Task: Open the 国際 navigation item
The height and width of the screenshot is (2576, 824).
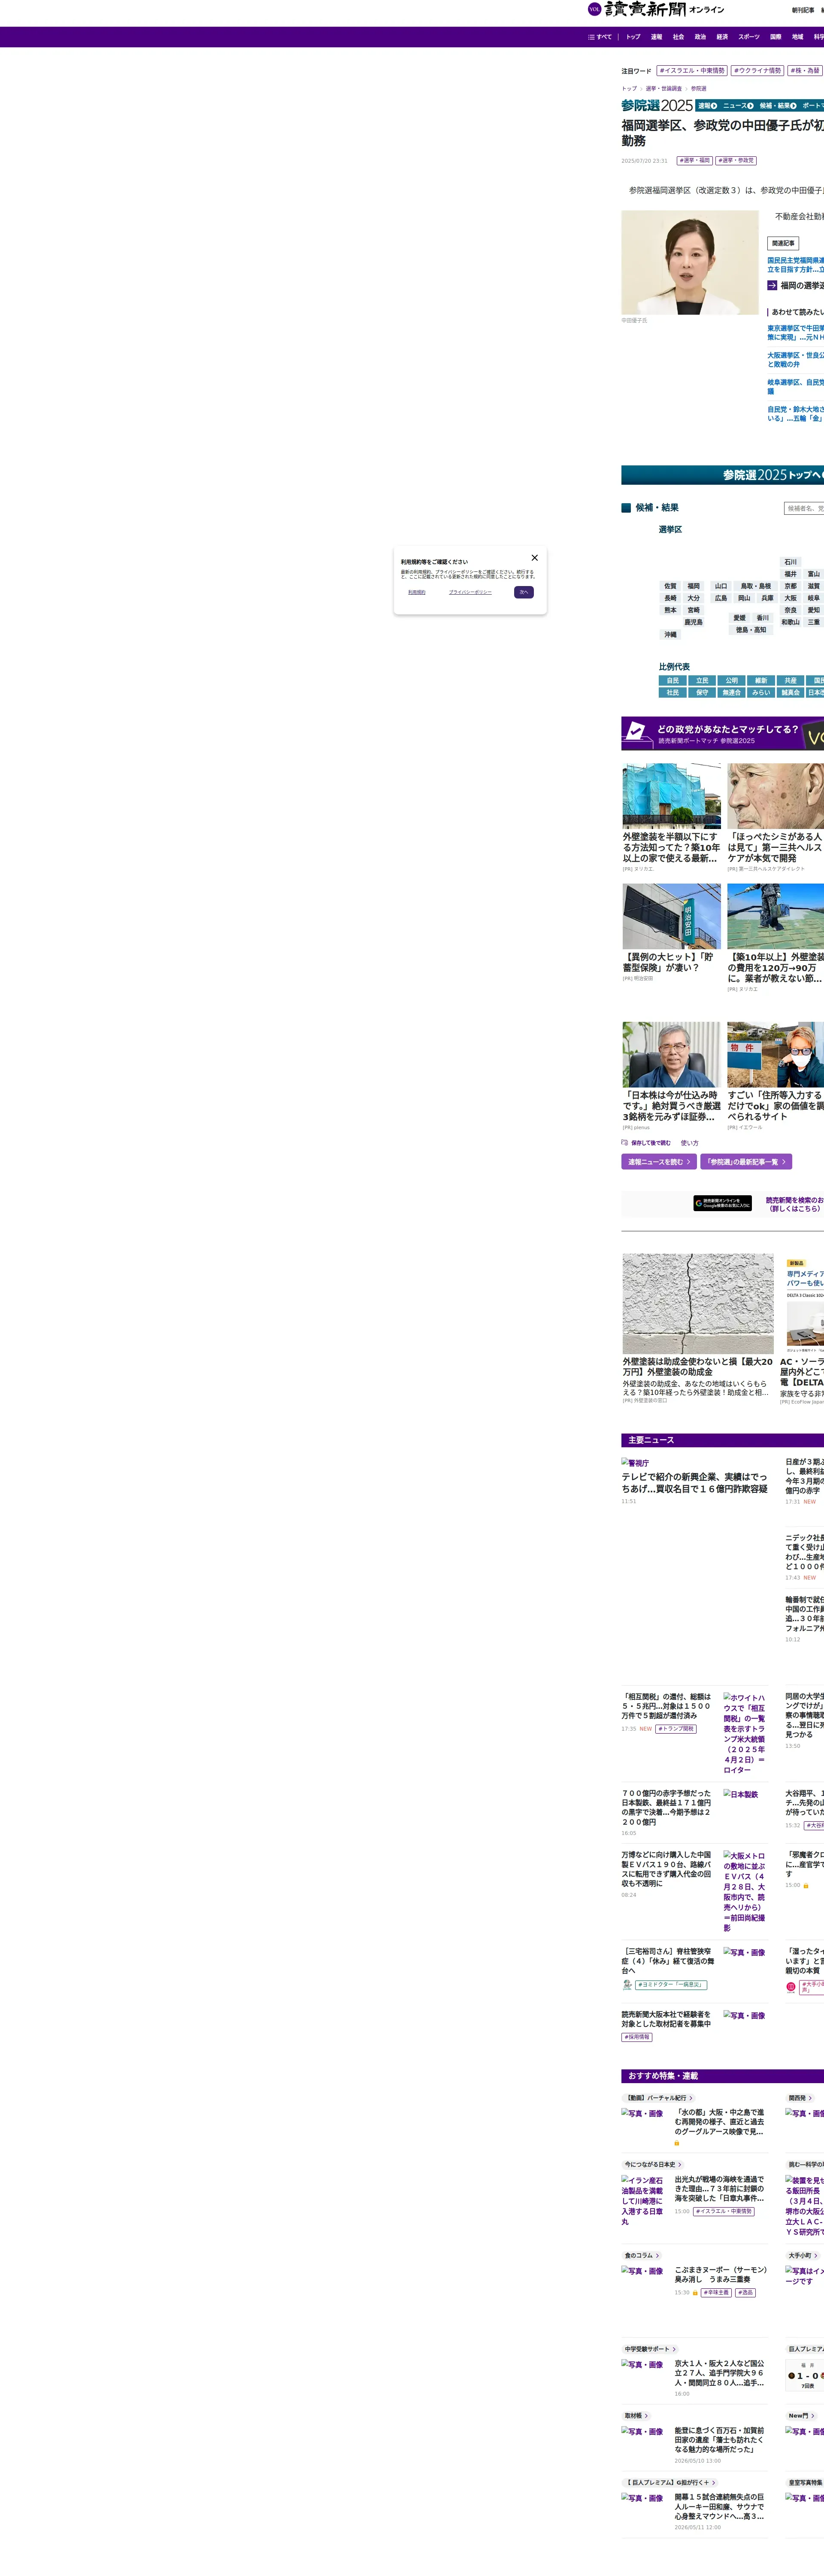Action: tap(776, 37)
